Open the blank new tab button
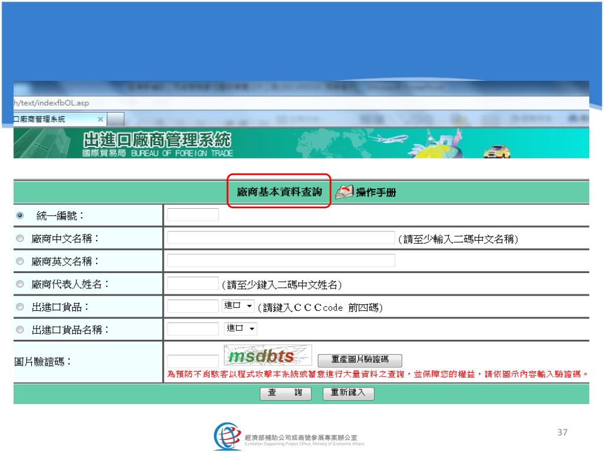 (116, 119)
